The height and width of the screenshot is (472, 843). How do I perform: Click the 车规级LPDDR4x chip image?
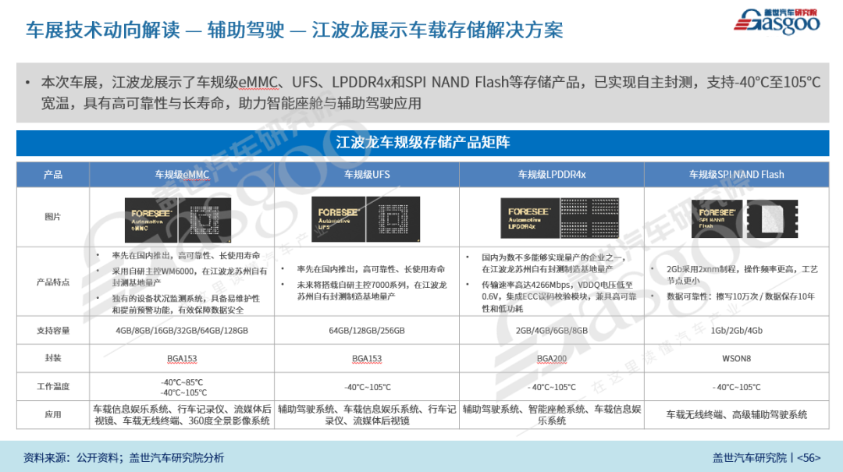(x=560, y=218)
